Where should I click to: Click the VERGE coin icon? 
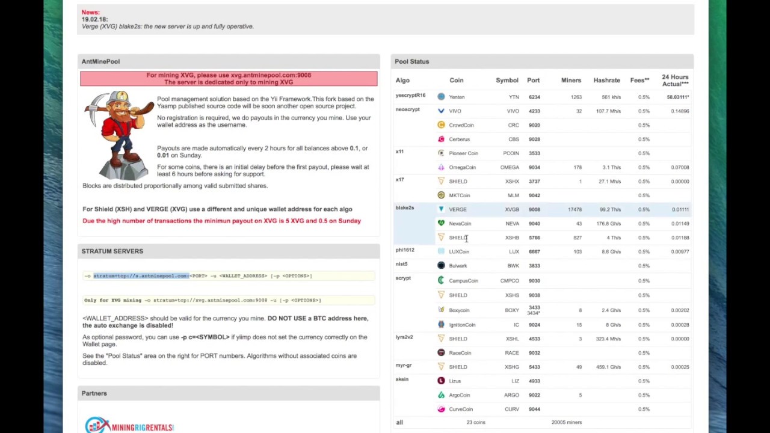(x=441, y=209)
